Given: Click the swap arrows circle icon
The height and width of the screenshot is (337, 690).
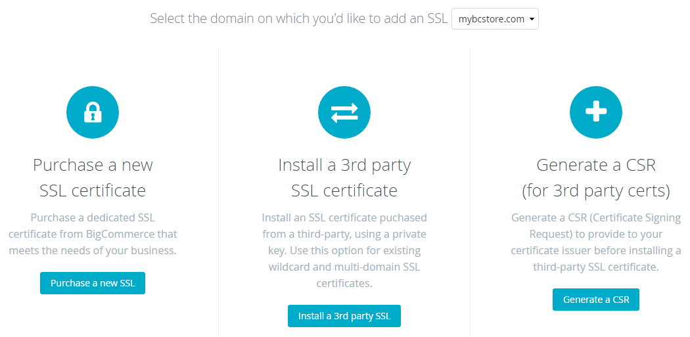Looking at the screenshot, I should point(344,112).
